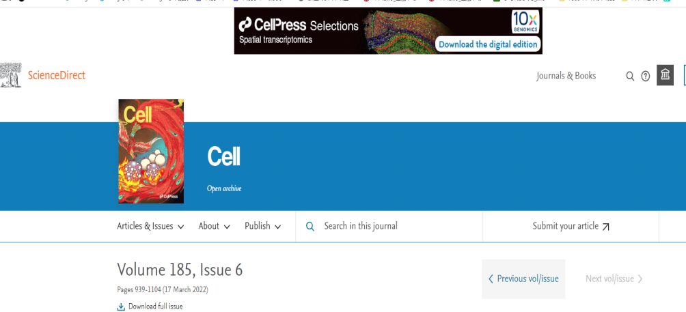Click the left chevron for previous issue
Screen dimensions: 686x312
[491, 279]
